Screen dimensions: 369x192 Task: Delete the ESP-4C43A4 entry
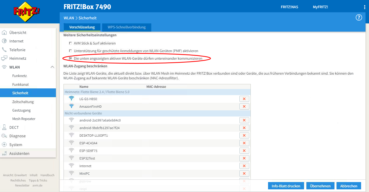(x=244, y=143)
